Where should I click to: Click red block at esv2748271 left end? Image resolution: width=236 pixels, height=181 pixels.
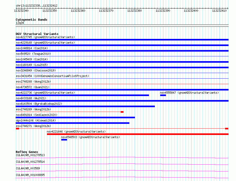click(18, 129)
